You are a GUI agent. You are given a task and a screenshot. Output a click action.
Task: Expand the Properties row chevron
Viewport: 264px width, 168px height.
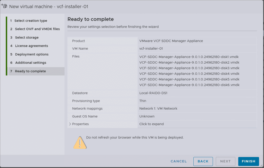pos(70,124)
